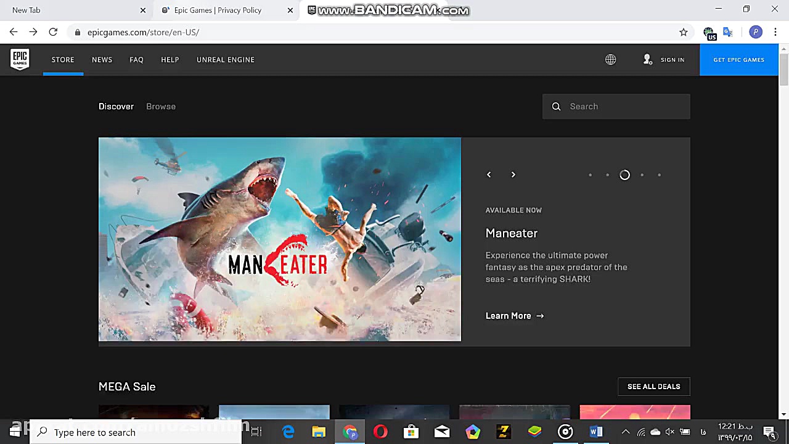Viewport: 789px width, 444px height.
Task: Open Microsoft Edge from taskbar
Action: (288, 432)
